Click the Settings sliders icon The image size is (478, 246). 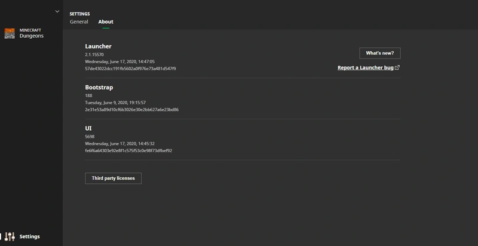[10, 236]
